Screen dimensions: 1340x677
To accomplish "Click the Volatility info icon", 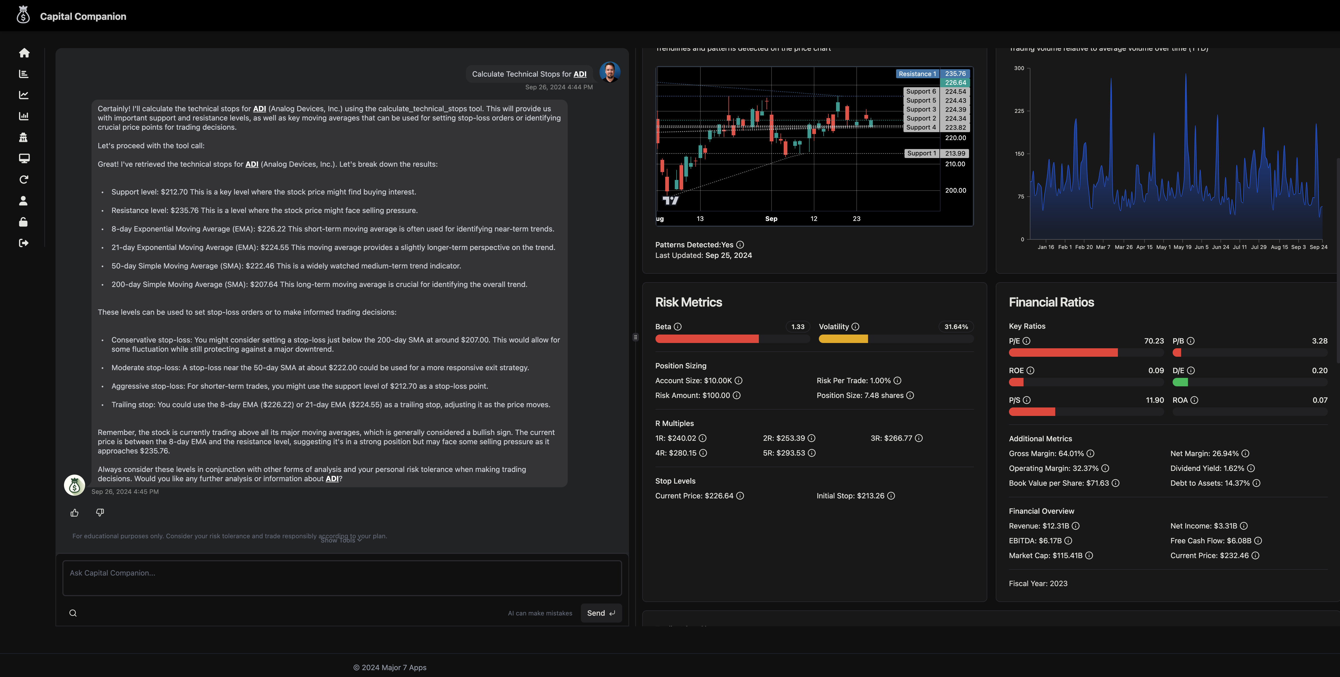I will pyautogui.click(x=855, y=327).
